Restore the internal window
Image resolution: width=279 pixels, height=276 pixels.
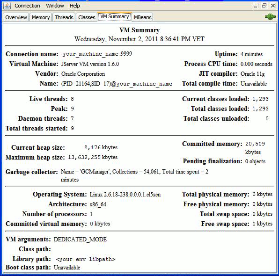[x=264, y=6]
